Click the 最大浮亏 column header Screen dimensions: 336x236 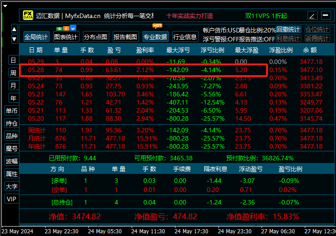pos(178,50)
